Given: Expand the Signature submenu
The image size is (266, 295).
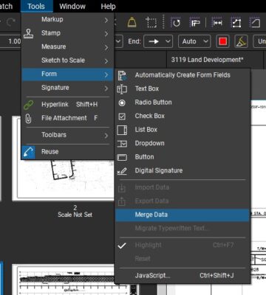Looking at the screenshot, I should pos(67,88).
